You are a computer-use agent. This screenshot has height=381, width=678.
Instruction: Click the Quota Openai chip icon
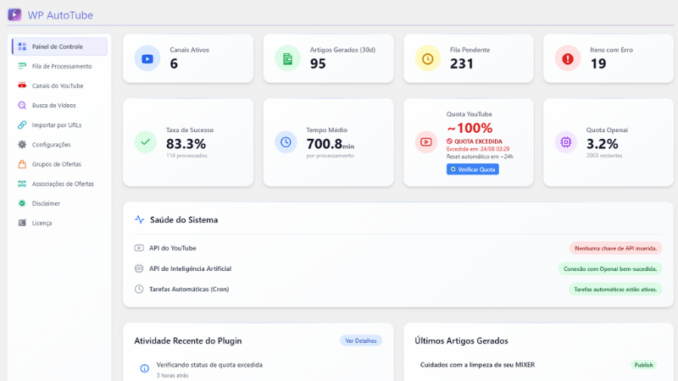(x=566, y=142)
